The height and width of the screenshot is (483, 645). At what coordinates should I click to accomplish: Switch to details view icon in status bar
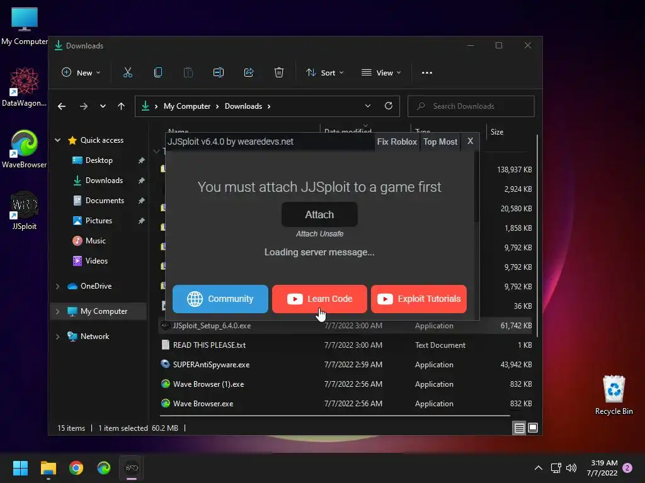pos(519,428)
